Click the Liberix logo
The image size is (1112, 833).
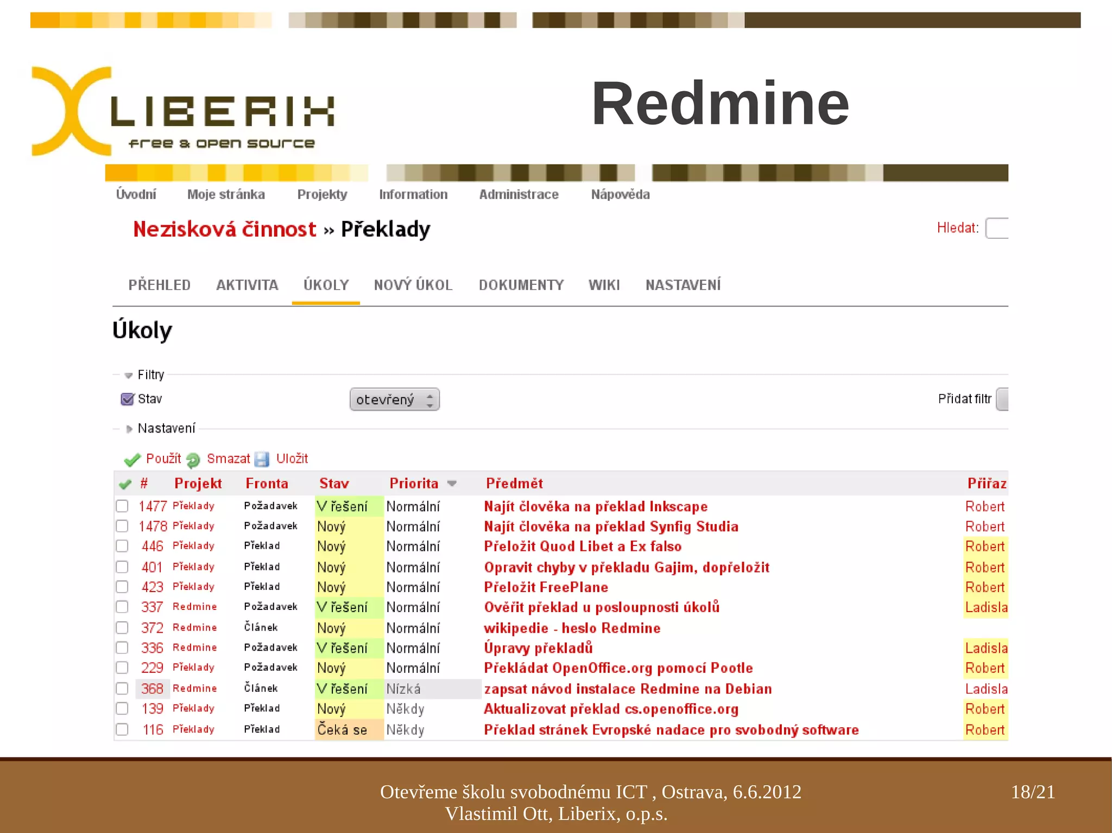point(183,111)
